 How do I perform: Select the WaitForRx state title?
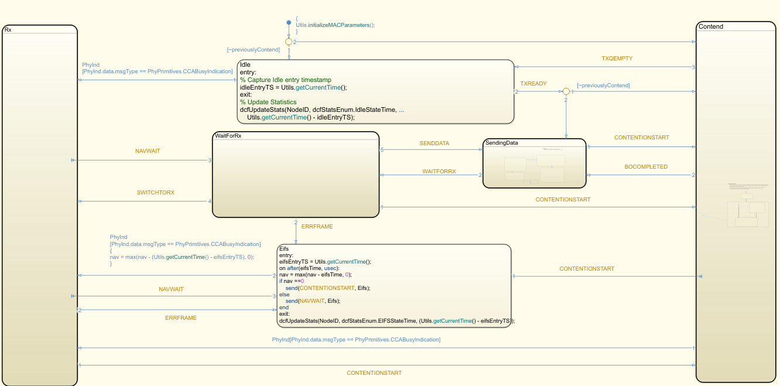click(x=229, y=136)
